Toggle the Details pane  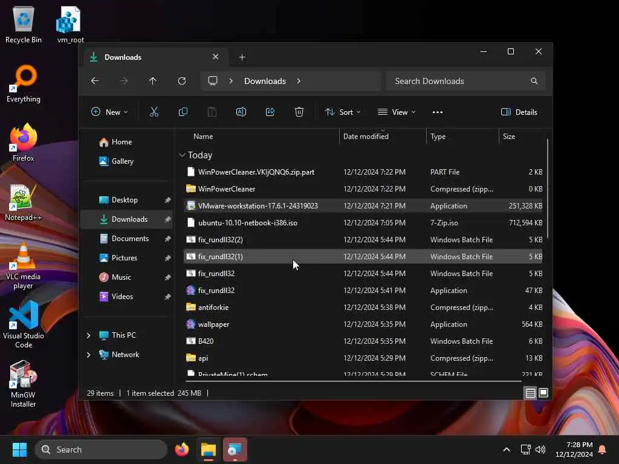pyautogui.click(x=519, y=112)
